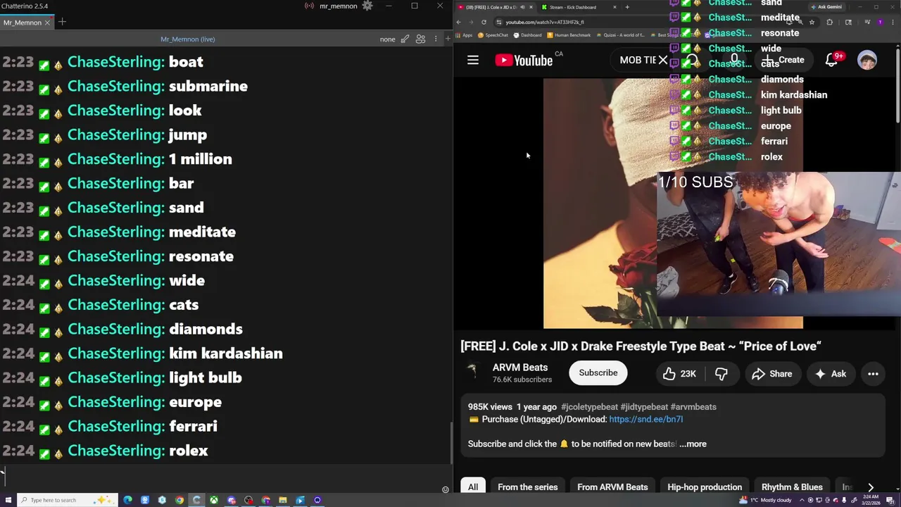Viewport: 901px width, 507px height.
Task: Open Chrome extensions puzzle icon
Action: coord(829,22)
